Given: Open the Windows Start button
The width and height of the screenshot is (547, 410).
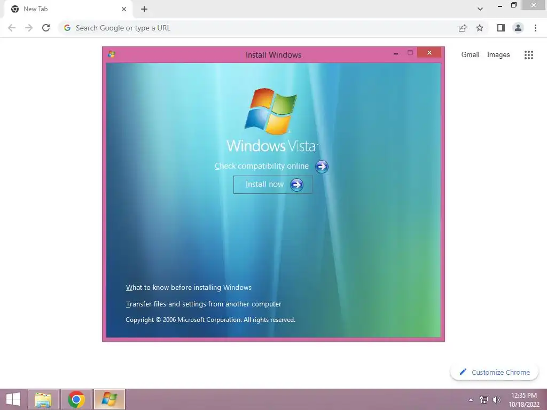Looking at the screenshot, I should pos(13,399).
